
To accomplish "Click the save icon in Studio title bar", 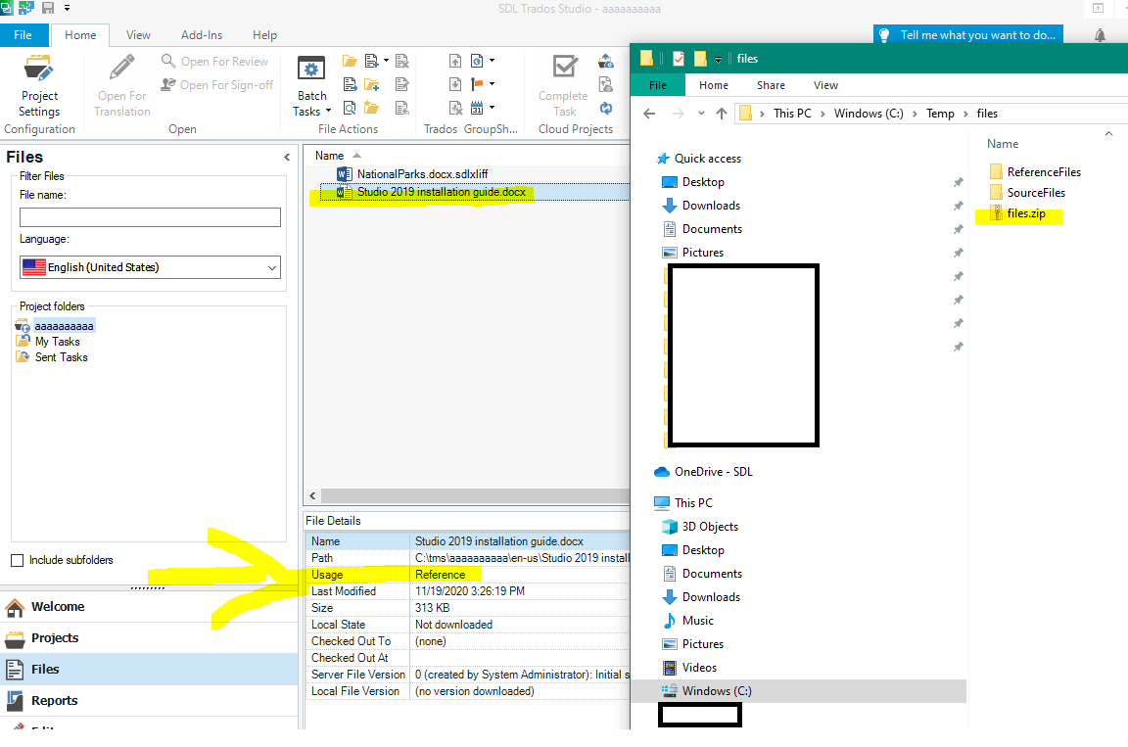I will click(48, 8).
